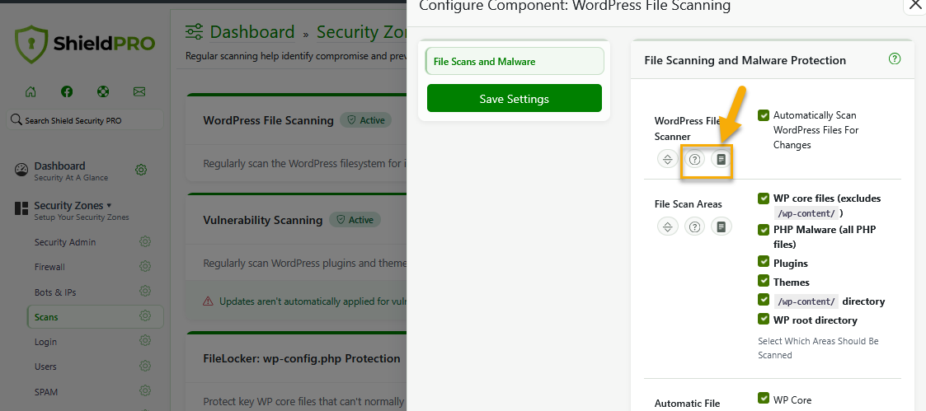926x411 pixels.
Task: Click the FileLocker wp-config.php Protection heading
Action: 302,358
